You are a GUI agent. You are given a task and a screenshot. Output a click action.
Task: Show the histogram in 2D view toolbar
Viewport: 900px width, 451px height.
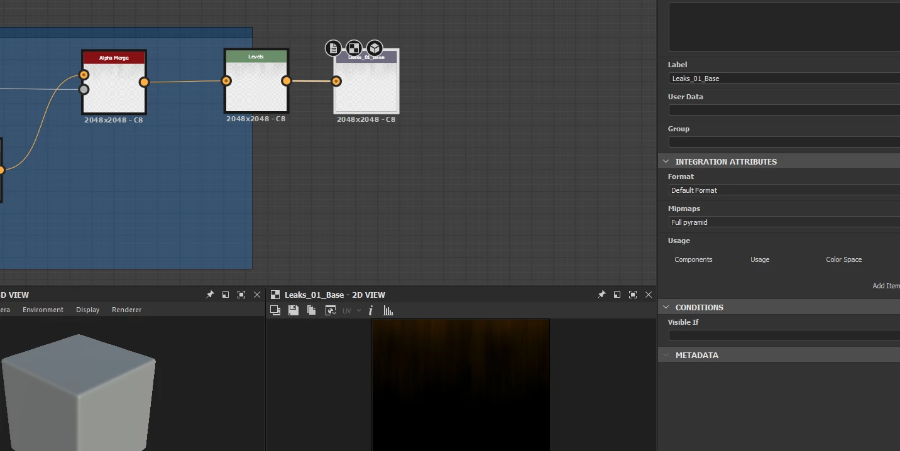click(388, 310)
